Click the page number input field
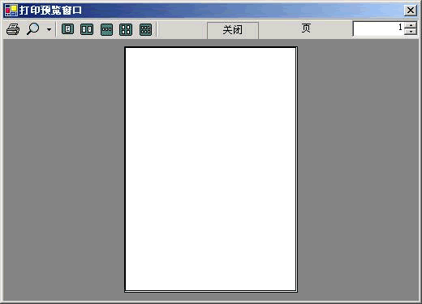Screen dimensions: 422x304 pyautogui.click(x=378, y=28)
